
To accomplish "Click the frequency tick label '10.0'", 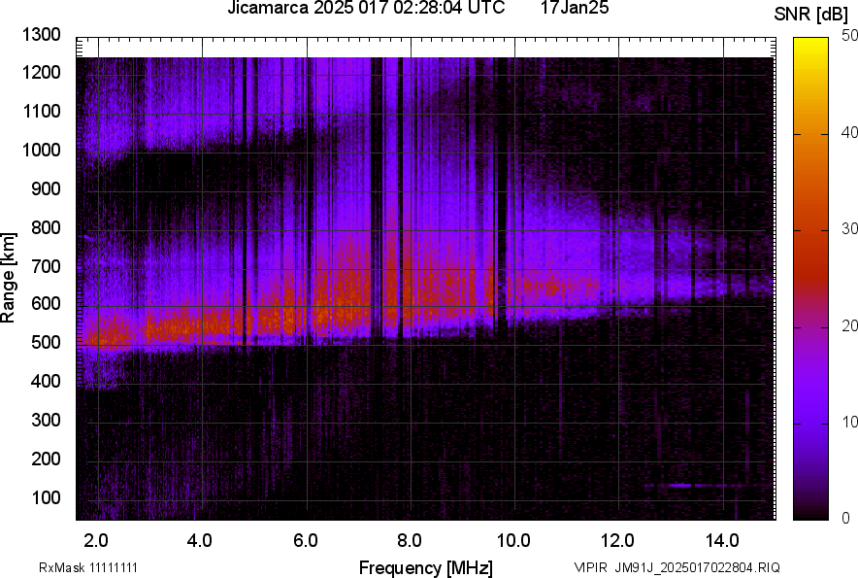I will tap(513, 541).
